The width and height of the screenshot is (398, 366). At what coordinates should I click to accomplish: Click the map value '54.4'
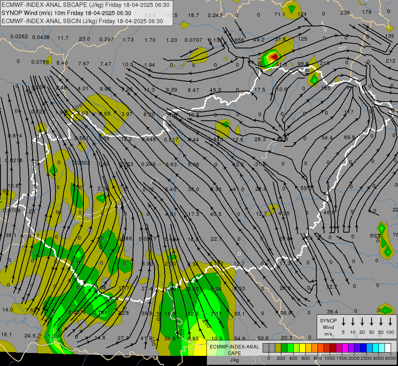(x=327, y=138)
